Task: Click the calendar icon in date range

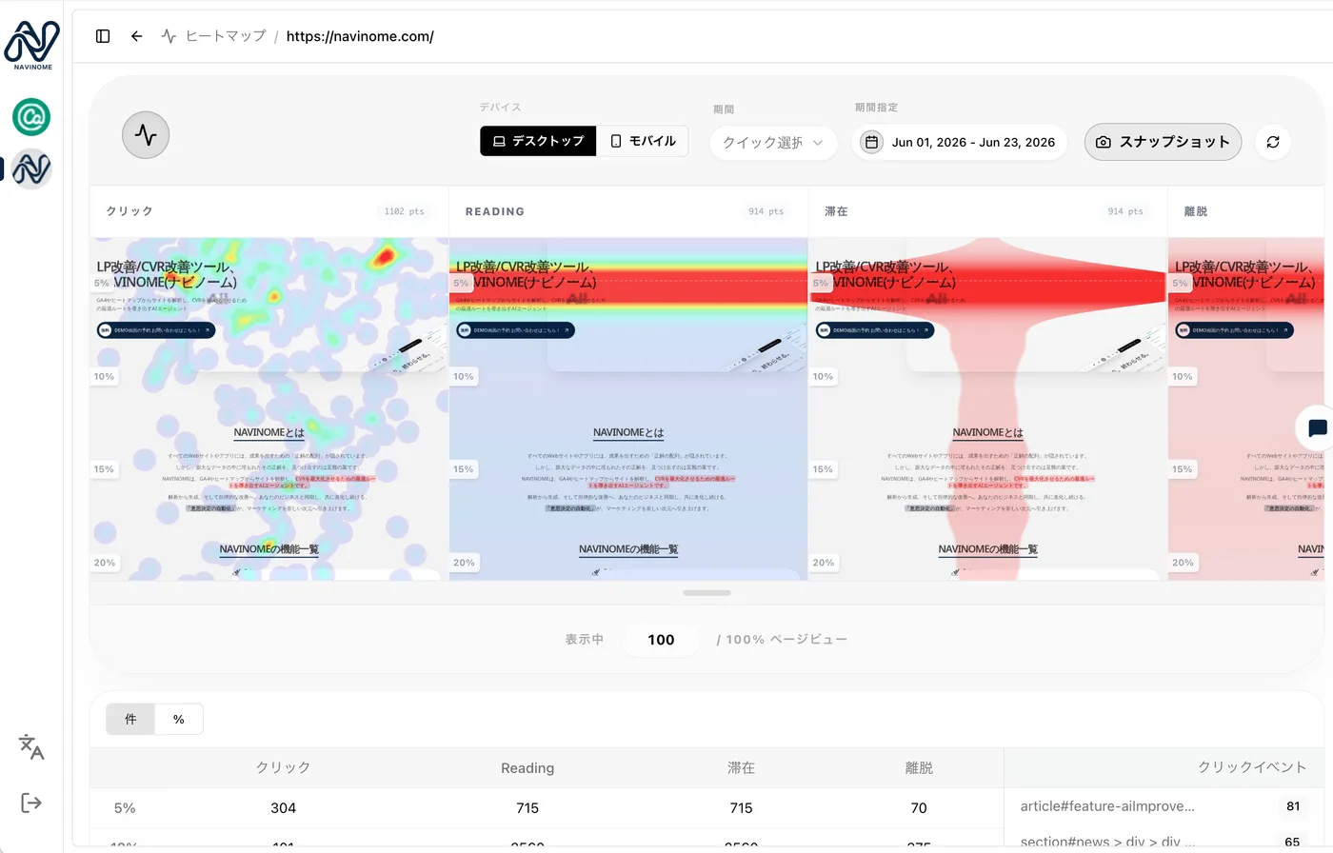Action: click(871, 142)
